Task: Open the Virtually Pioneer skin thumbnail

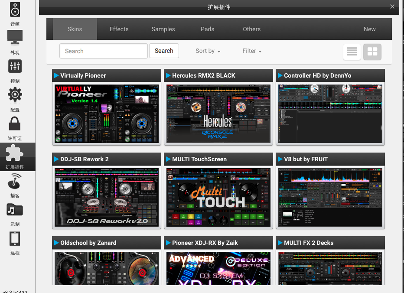Action: [x=107, y=114]
